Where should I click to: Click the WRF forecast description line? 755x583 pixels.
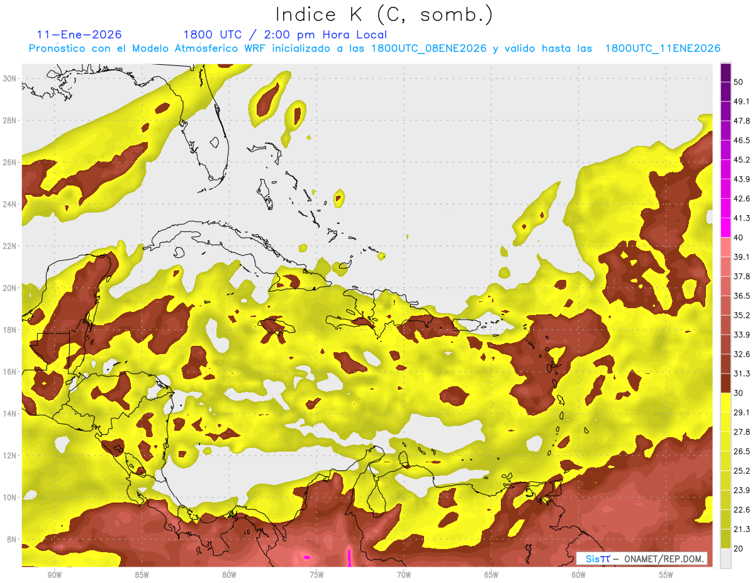(374, 48)
